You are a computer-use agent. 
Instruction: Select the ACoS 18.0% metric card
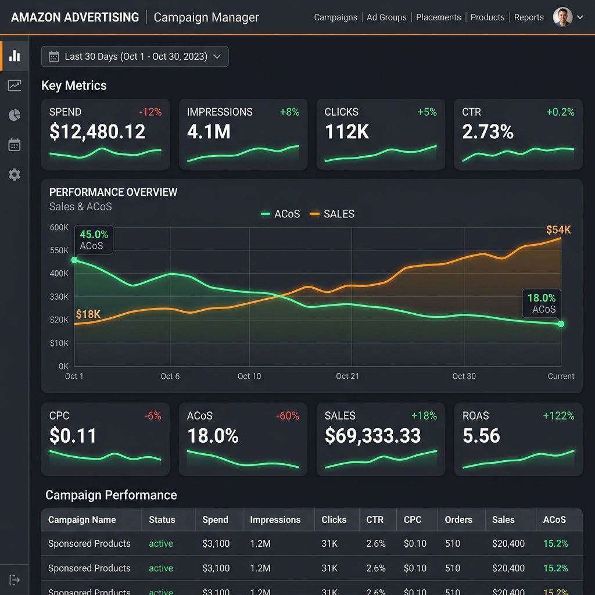point(243,439)
